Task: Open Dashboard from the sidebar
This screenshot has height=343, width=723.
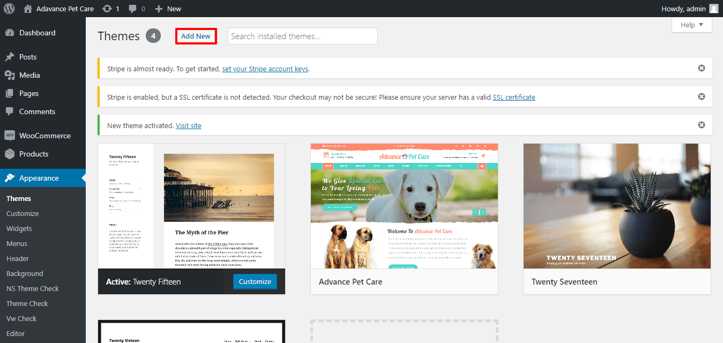Action: tap(37, 33)
